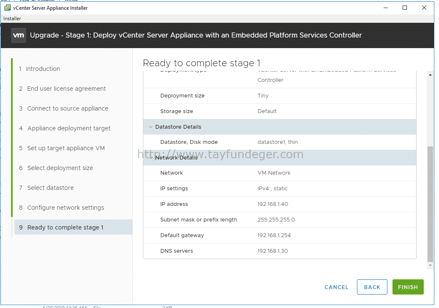Select the IP address 192.168.1.40
The image size is (439, 308).
(273, 204)
